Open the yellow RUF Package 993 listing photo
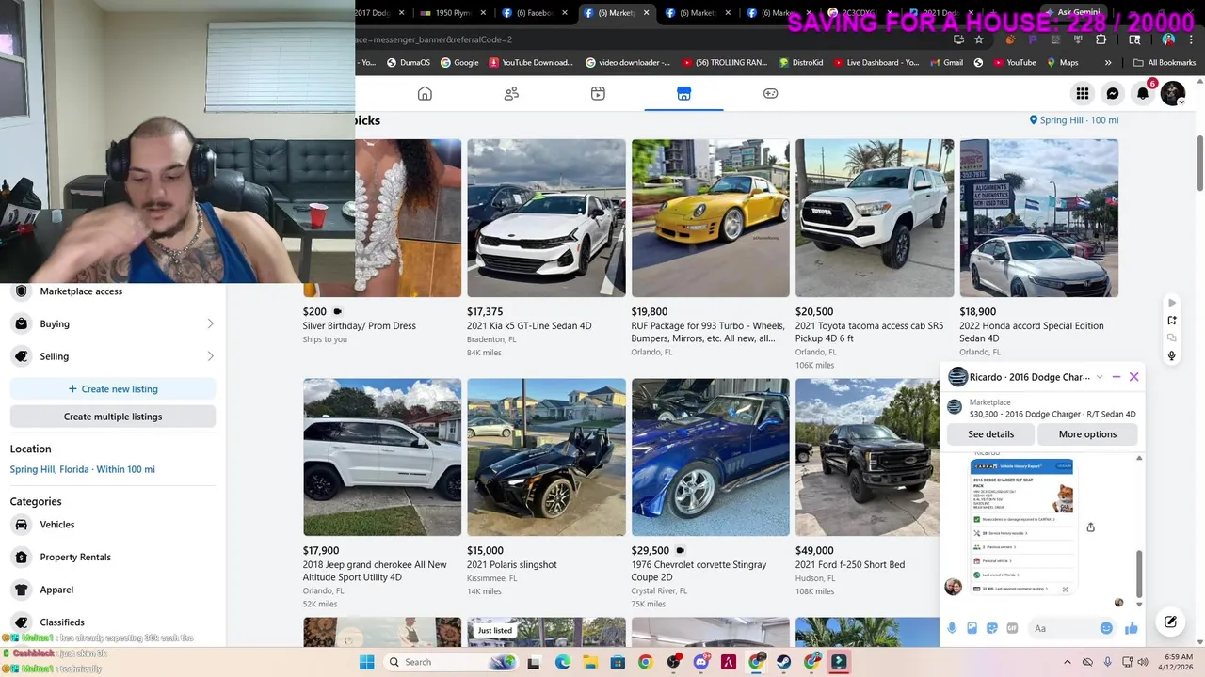Image resolution: width=1205 pixels, height=677 pixels. 711,218
